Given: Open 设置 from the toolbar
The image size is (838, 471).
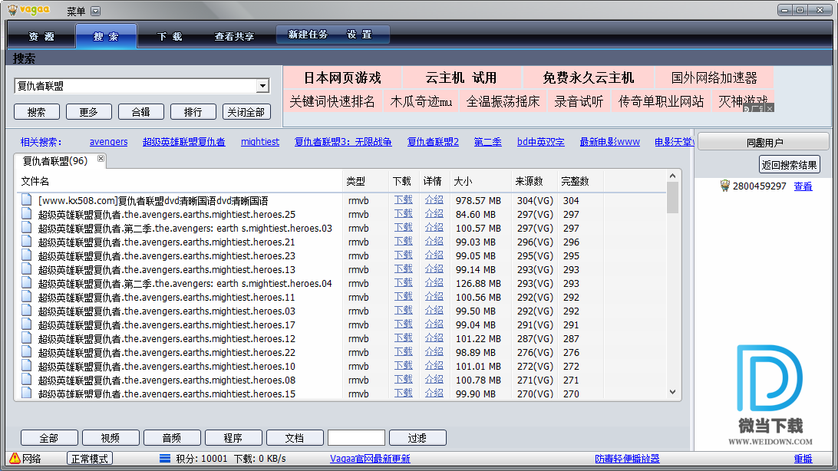Looking at the screenshot, I should 359,35.
